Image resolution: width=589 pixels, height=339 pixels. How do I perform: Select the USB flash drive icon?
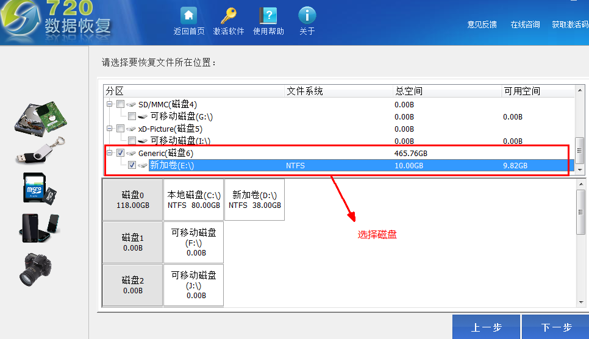tap(41, 151)
